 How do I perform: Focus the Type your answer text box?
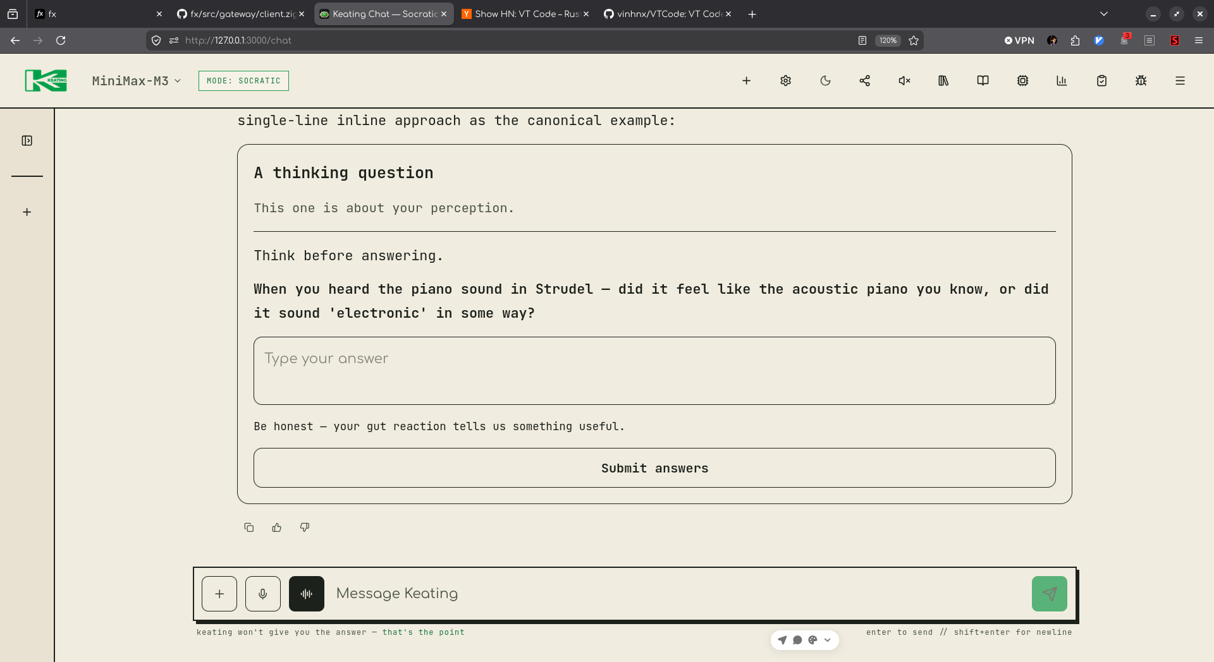coord(654,371)
